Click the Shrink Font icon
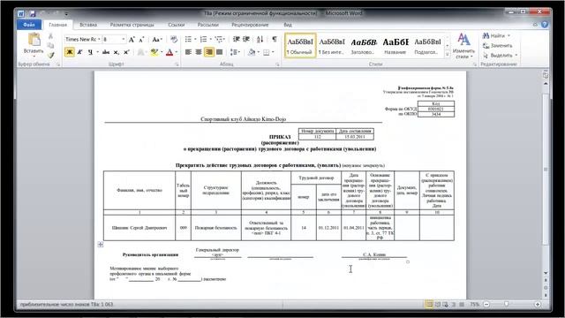Image resolution: width=565 pixels, height=318 pixels. [x=141, y=39]
